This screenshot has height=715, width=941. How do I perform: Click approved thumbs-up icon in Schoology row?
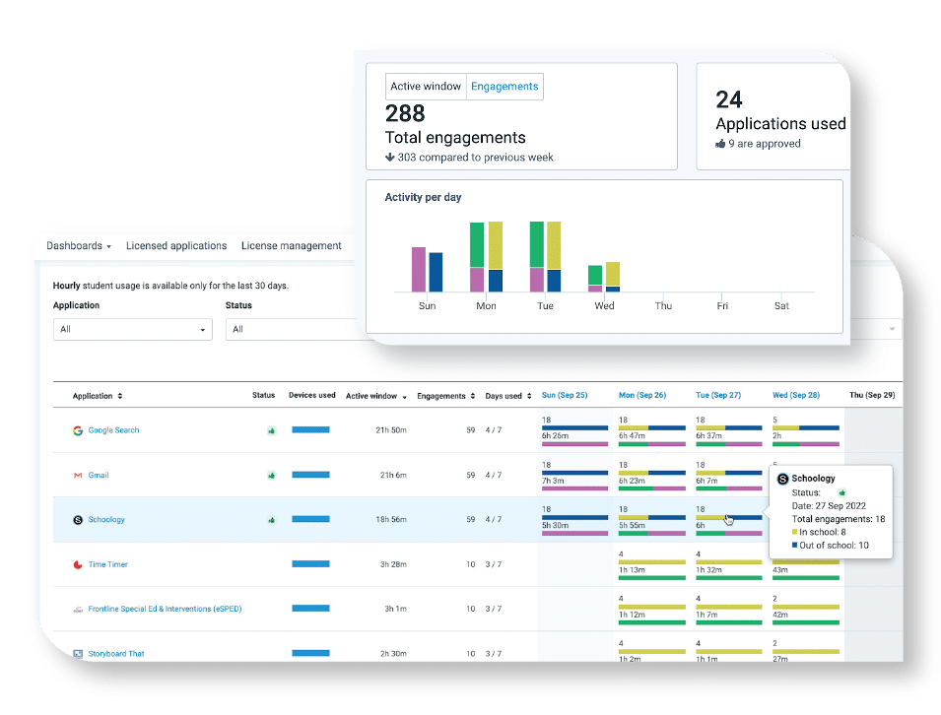click(x=271, y=520)
